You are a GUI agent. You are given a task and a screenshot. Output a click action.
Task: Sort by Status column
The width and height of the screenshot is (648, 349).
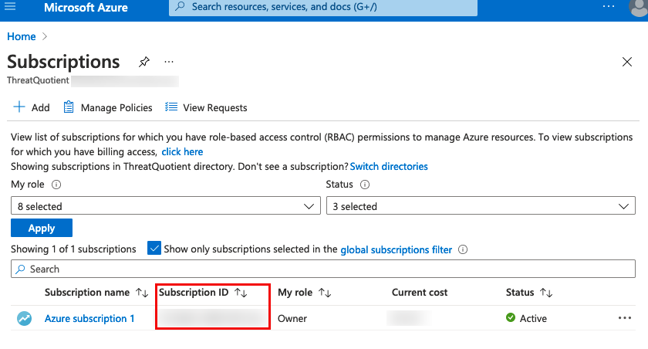tap(529, 293)
